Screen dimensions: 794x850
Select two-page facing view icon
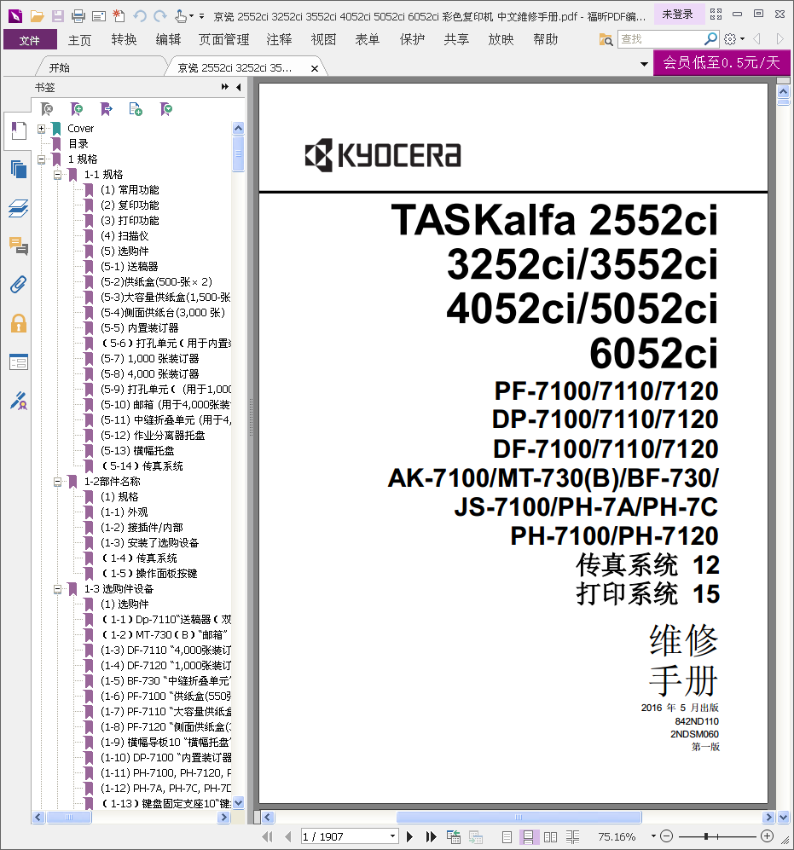550,836
